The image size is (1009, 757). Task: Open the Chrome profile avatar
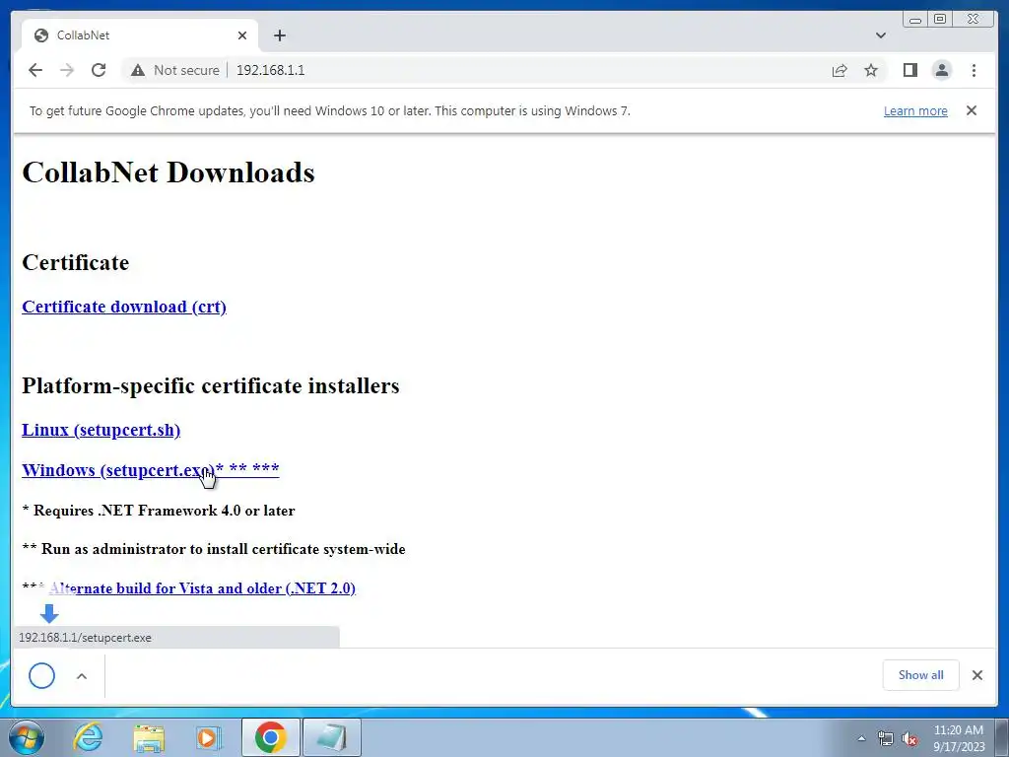[x=941, y=70]
